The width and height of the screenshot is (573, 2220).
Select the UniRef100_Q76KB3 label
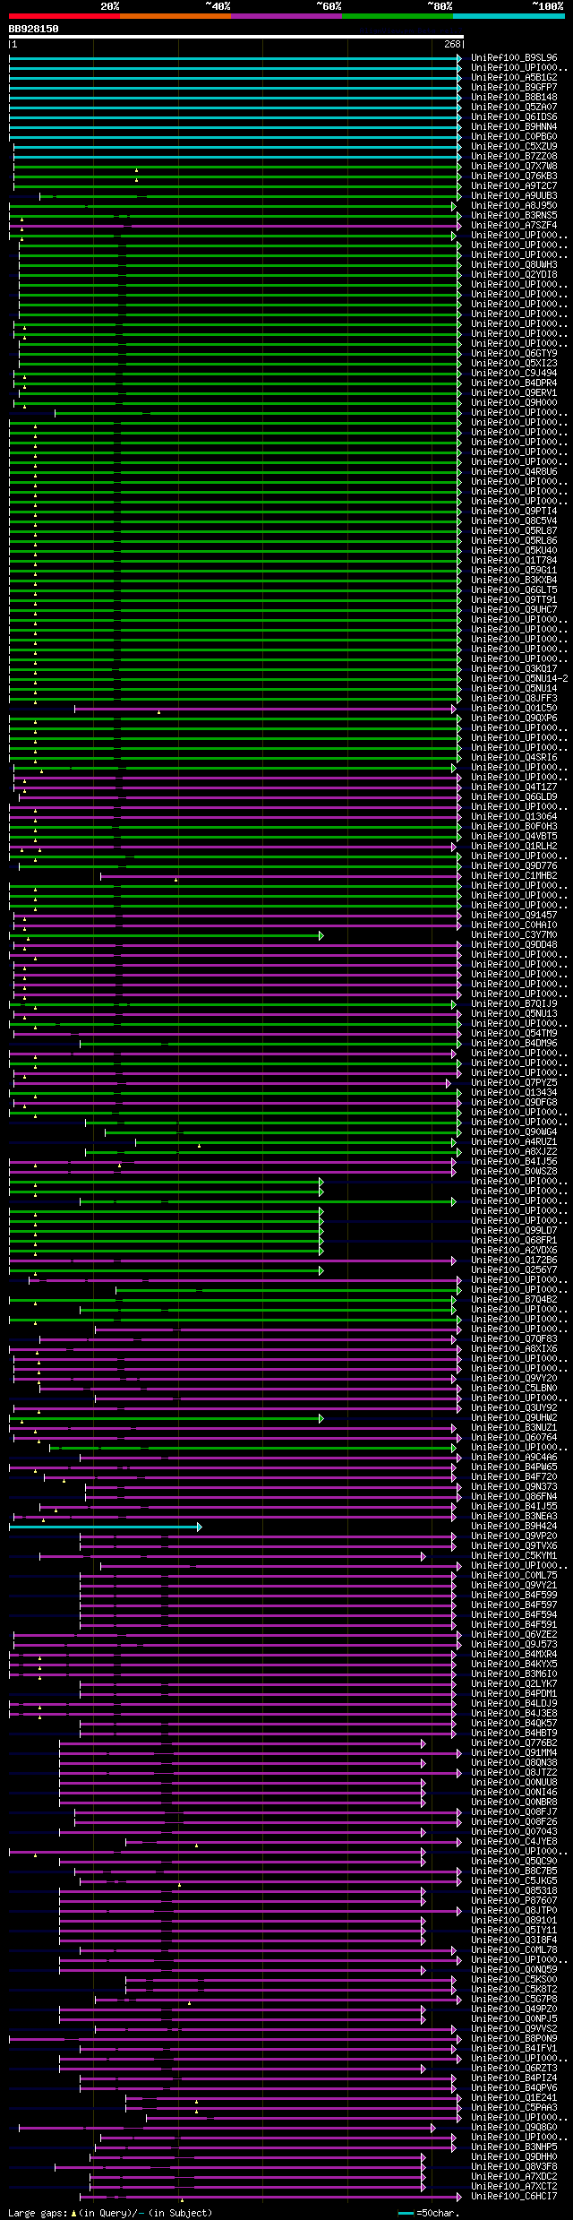[514, 176]
